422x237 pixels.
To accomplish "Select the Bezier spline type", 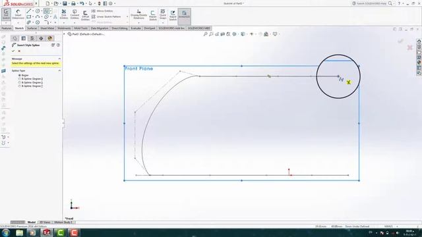I will click(x=19, y=76).
